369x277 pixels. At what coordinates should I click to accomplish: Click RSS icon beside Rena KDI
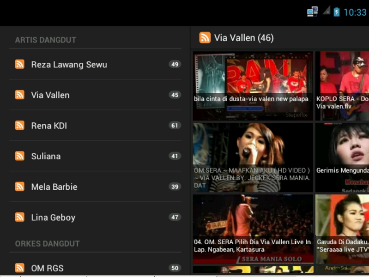[x=19, y=126]
